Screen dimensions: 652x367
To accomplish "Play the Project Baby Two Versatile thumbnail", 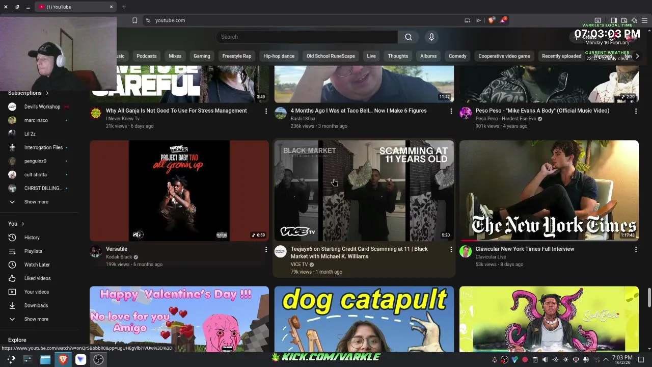I will [x=179, y=191].
